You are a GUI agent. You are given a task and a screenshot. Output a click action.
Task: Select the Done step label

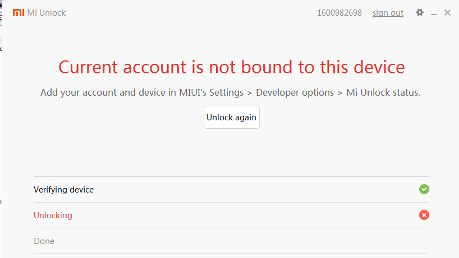pos(44,241)
